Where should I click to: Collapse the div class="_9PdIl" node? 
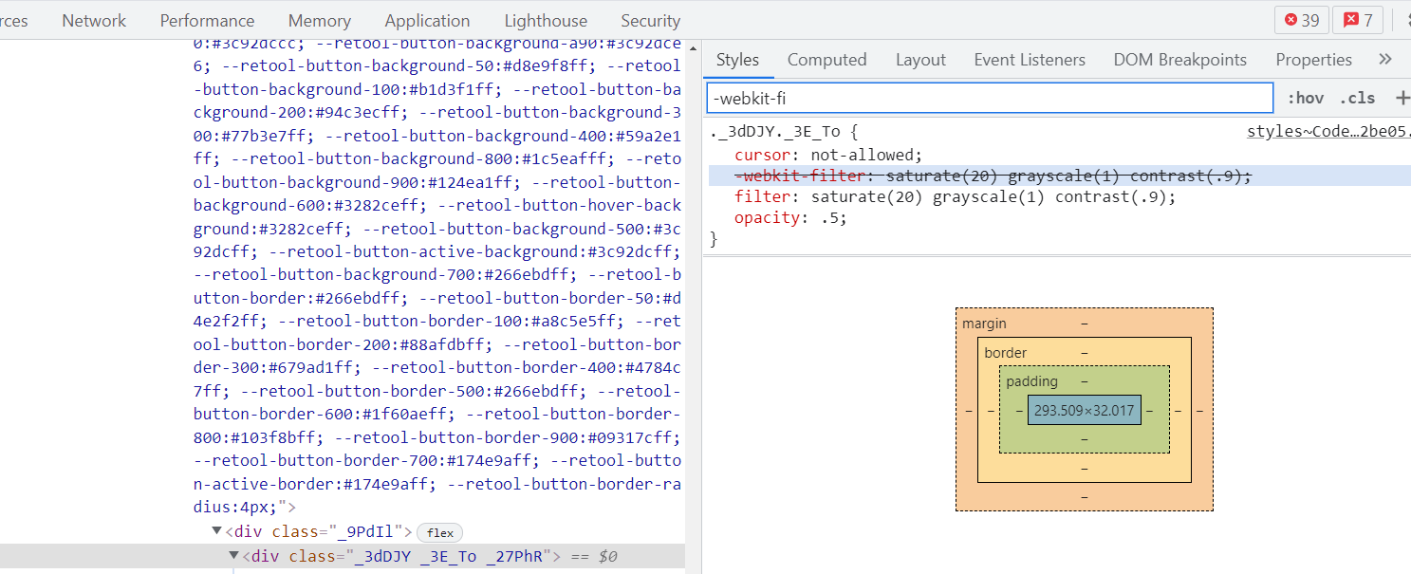[x=216, y=531]
